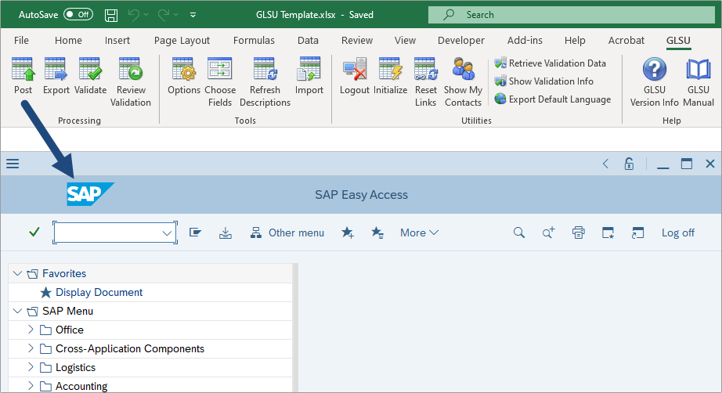Screen dimensions: 722x393
Task: Switch to the Home tab
Action: (68, 41)
